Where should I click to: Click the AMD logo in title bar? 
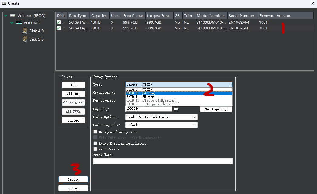(x=4, y=3)
